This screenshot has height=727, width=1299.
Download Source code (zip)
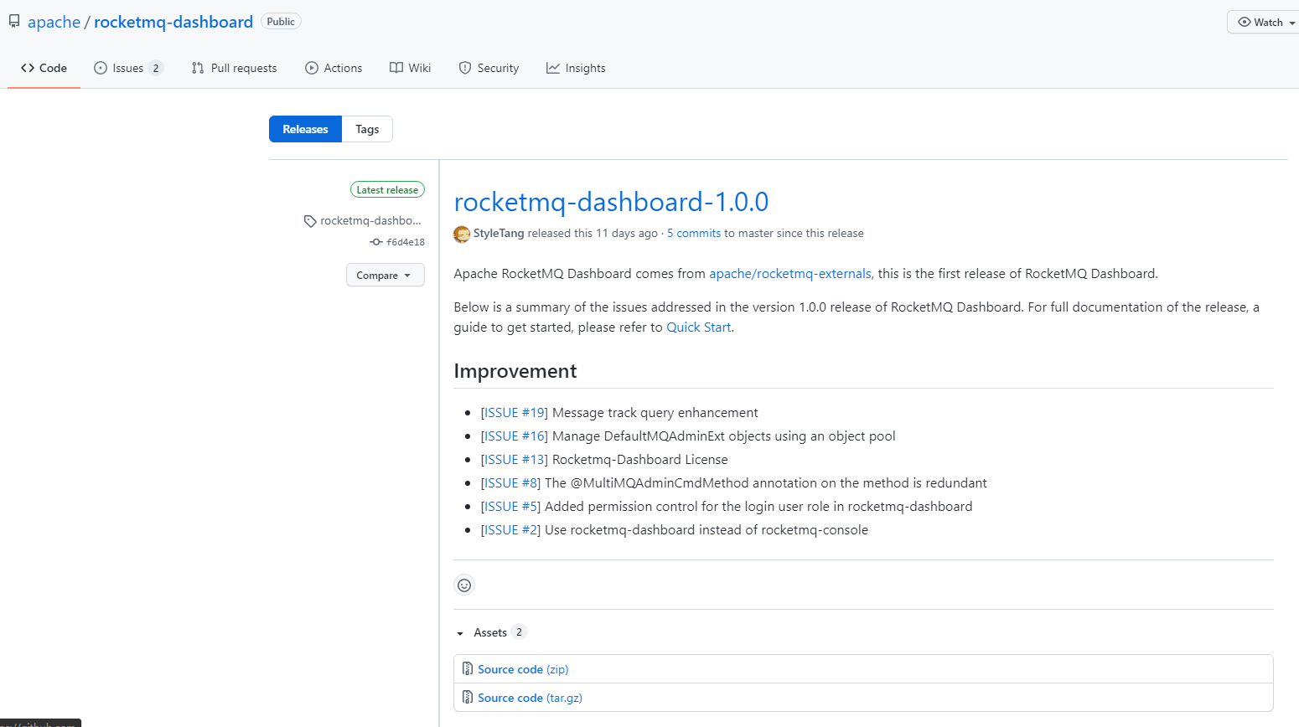click(x=523, y=669)
